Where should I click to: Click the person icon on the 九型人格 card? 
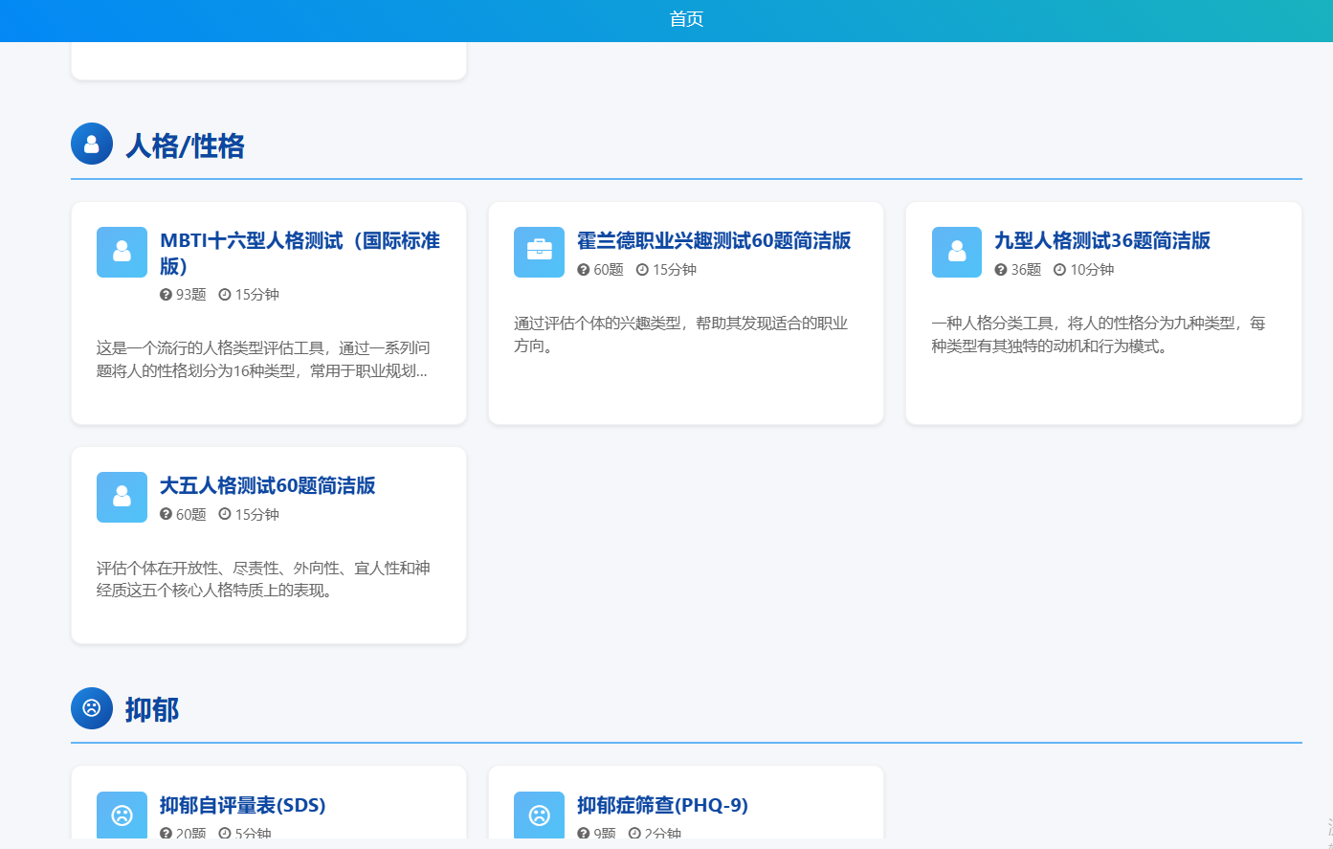point(957,252)
